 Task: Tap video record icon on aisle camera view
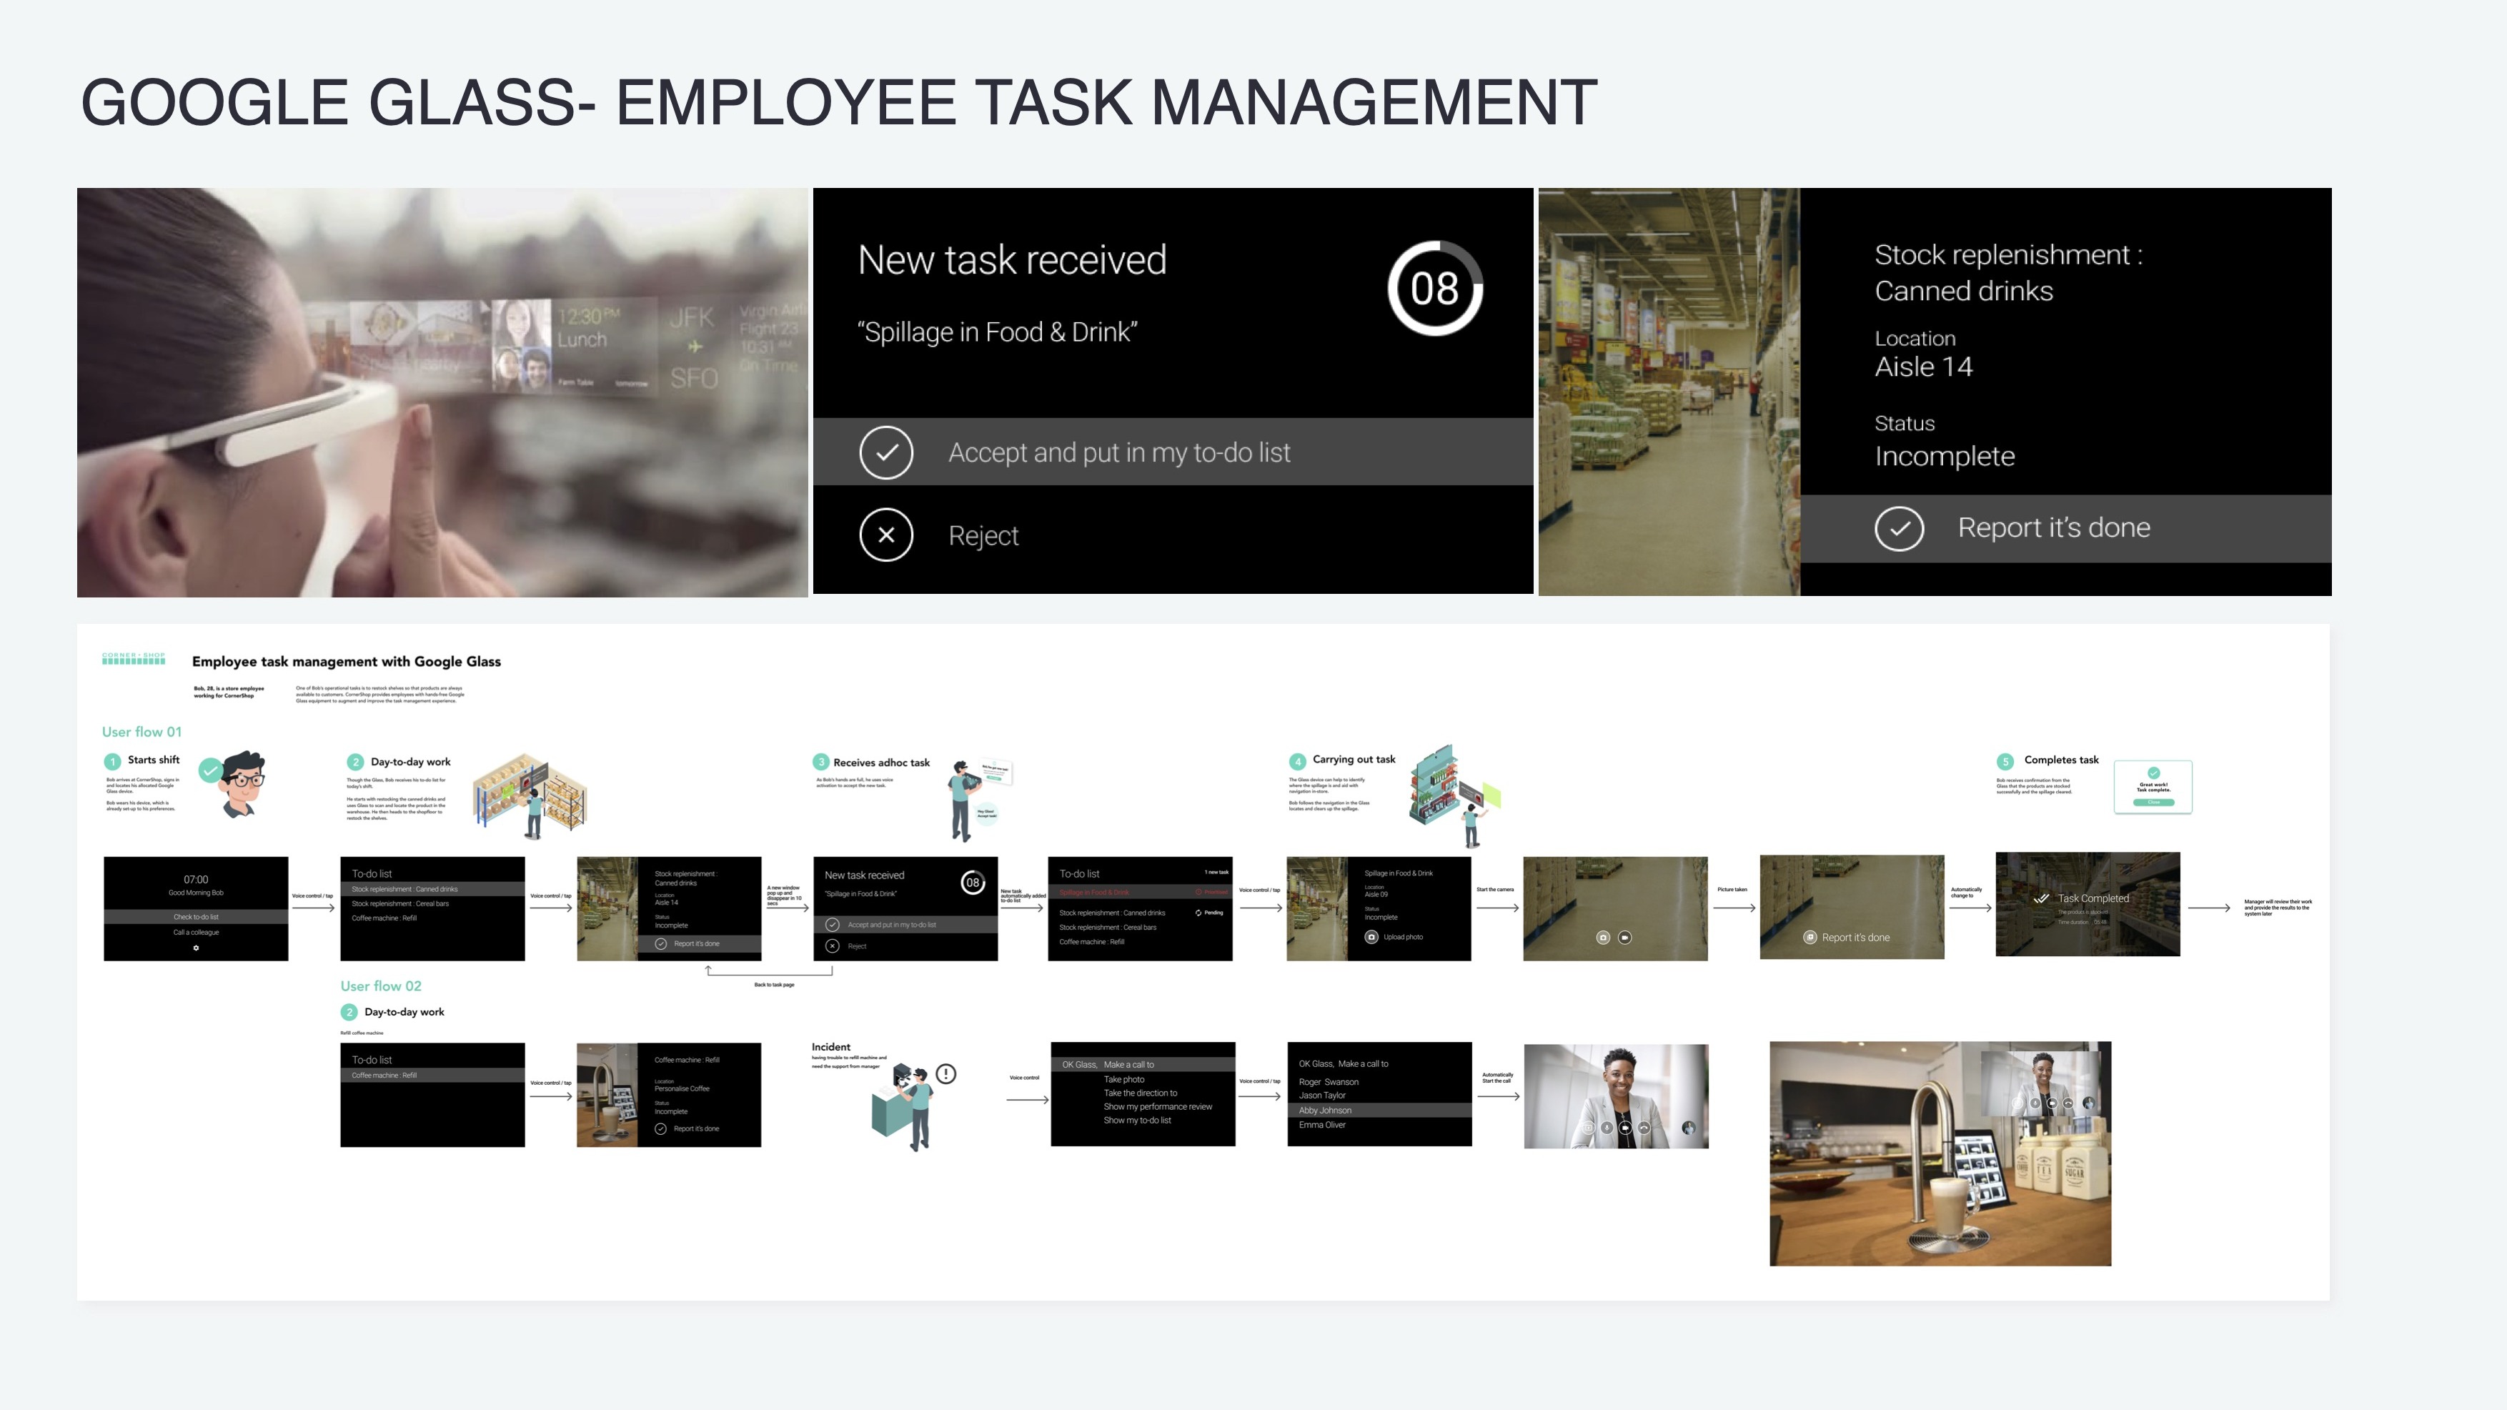(1624, 937)
